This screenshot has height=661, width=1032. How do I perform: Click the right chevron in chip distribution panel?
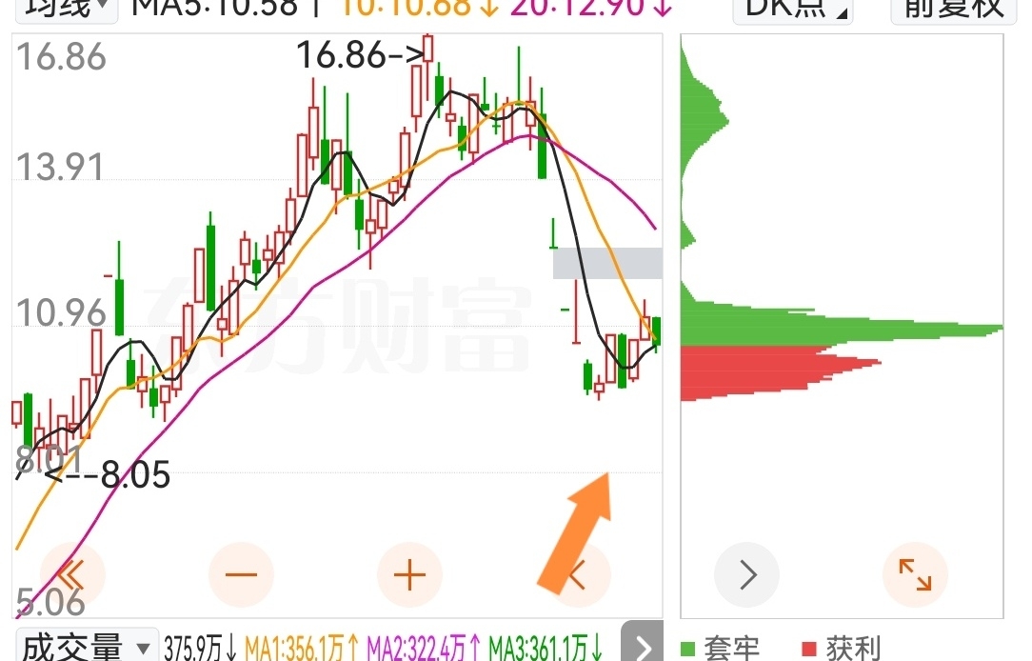(747, 574)
